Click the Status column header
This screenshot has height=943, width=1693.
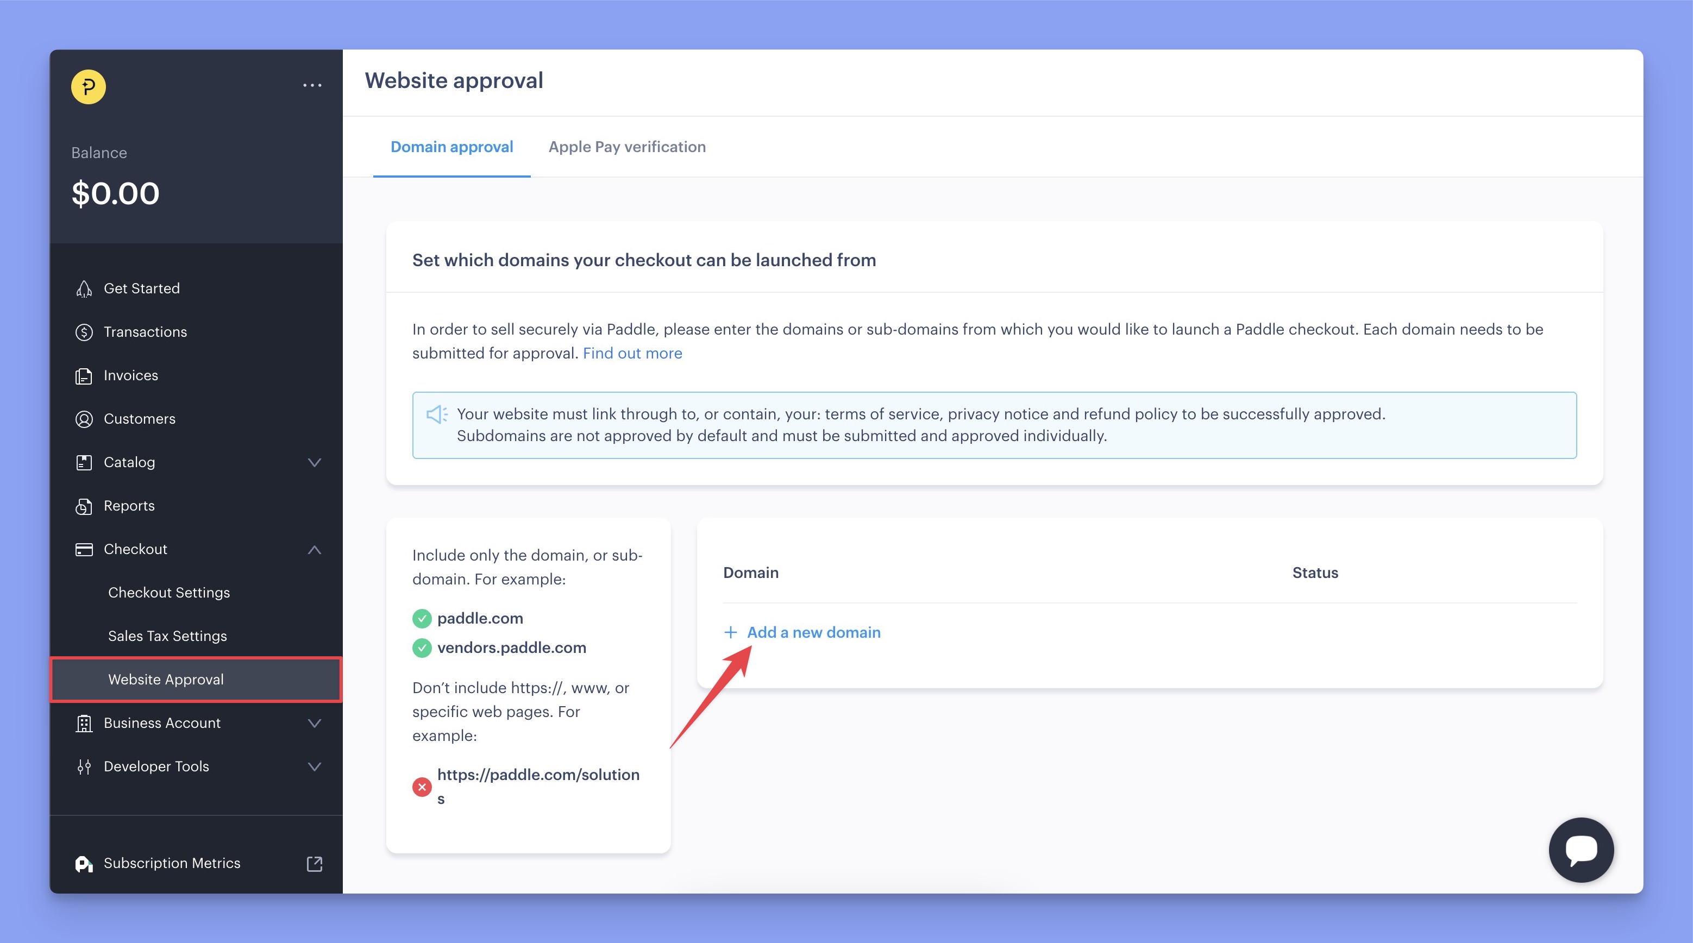pyautogui.click(x=1315, y=573)
